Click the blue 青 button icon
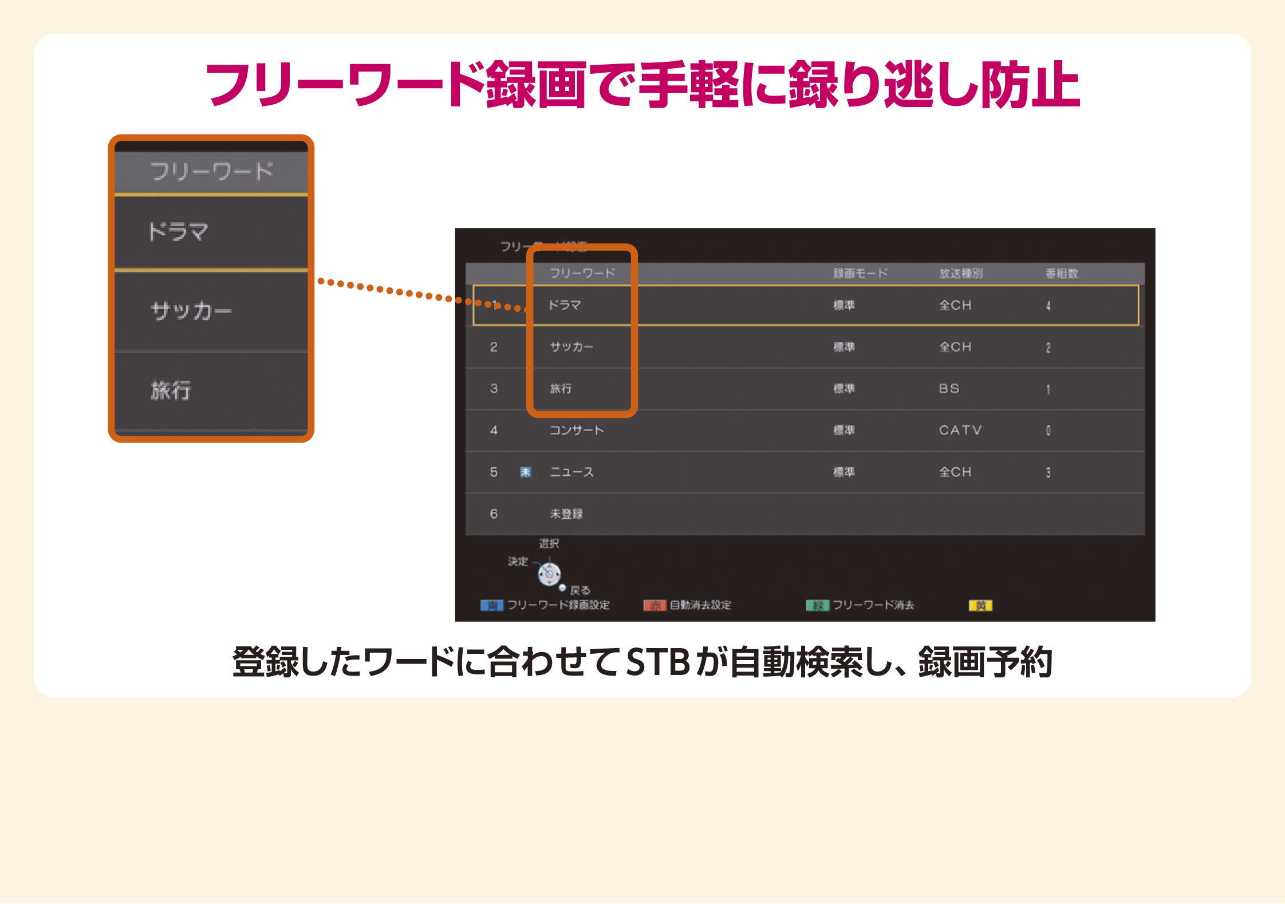1285x904 pixels. (491, 606)
